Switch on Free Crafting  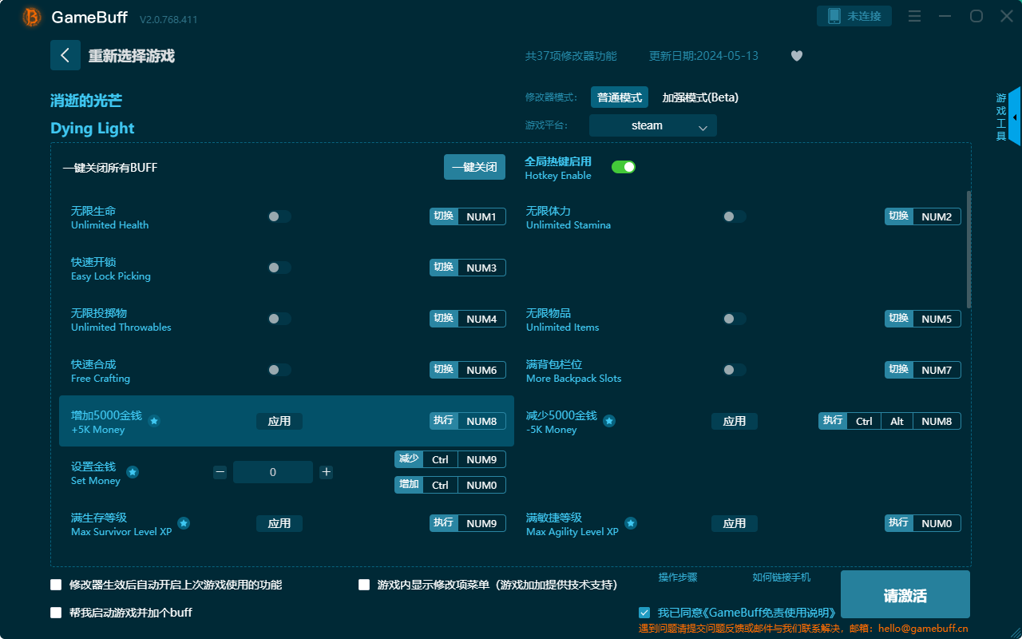pyautogui.click(x=279, y=370)
